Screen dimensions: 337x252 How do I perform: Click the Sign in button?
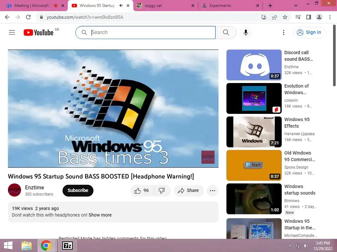coord(309,32)
